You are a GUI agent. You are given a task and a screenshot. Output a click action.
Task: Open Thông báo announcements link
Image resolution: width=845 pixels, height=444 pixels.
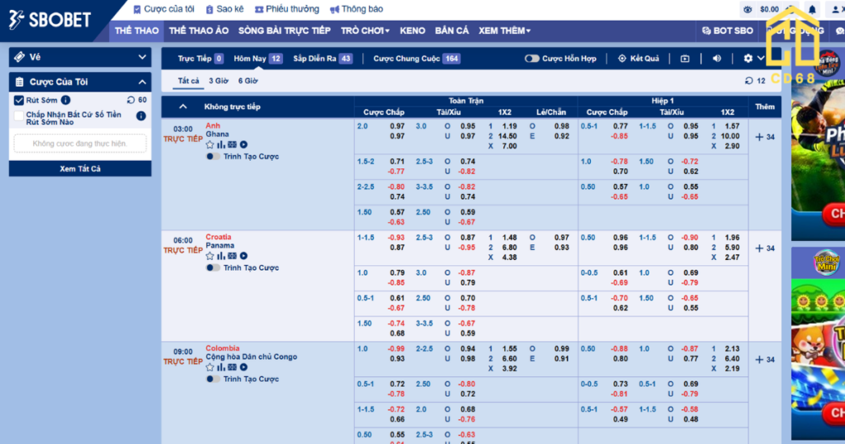tap(356, 9)
